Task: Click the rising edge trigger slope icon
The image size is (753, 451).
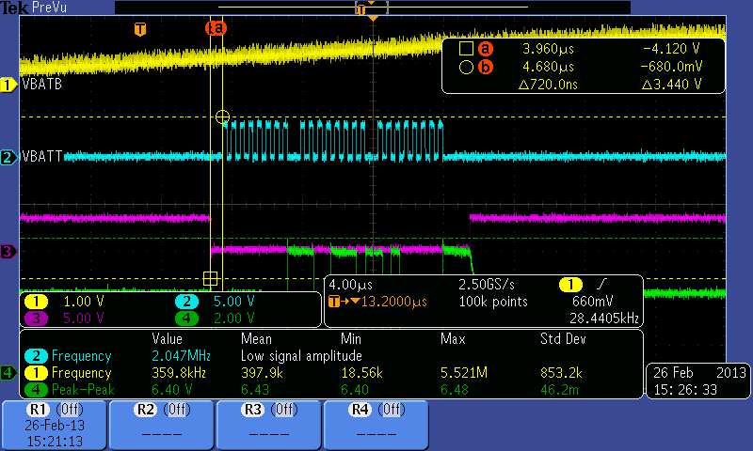Action: click(601, 285)
